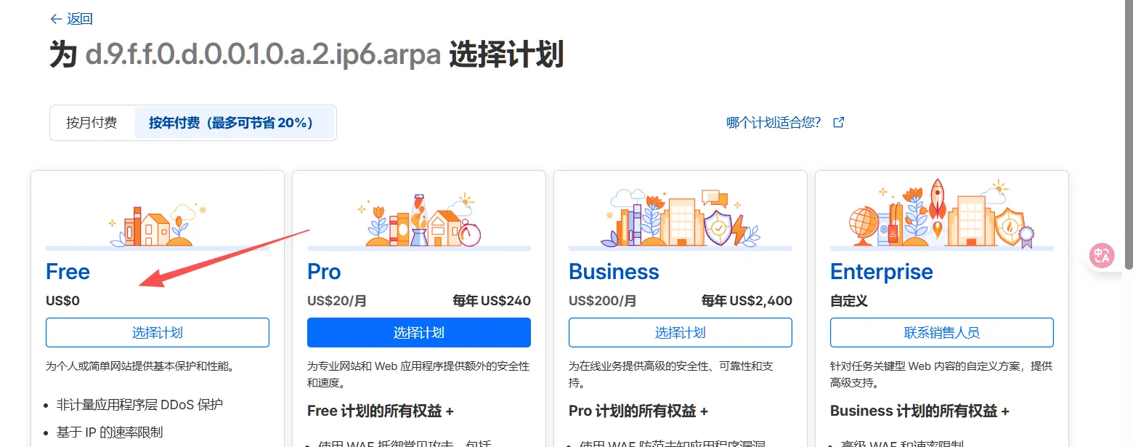The image size is (1133, 447).
Task: Switch to 按月付费 monthly billing
Action: pyautogui.click(x=92, y=123)
